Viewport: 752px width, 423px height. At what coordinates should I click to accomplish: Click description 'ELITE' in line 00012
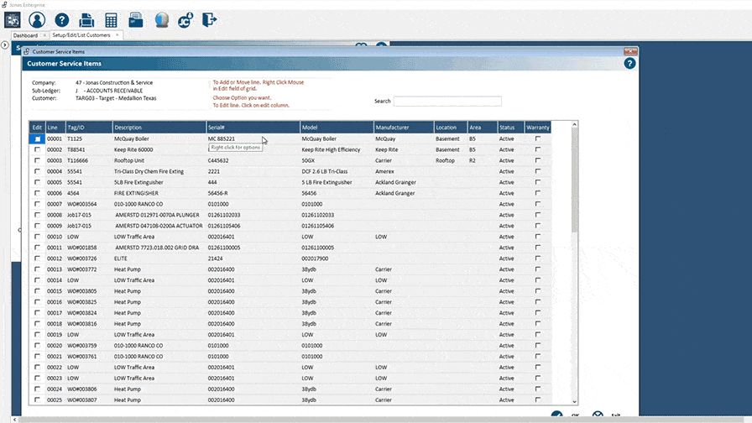click(121, 258)
